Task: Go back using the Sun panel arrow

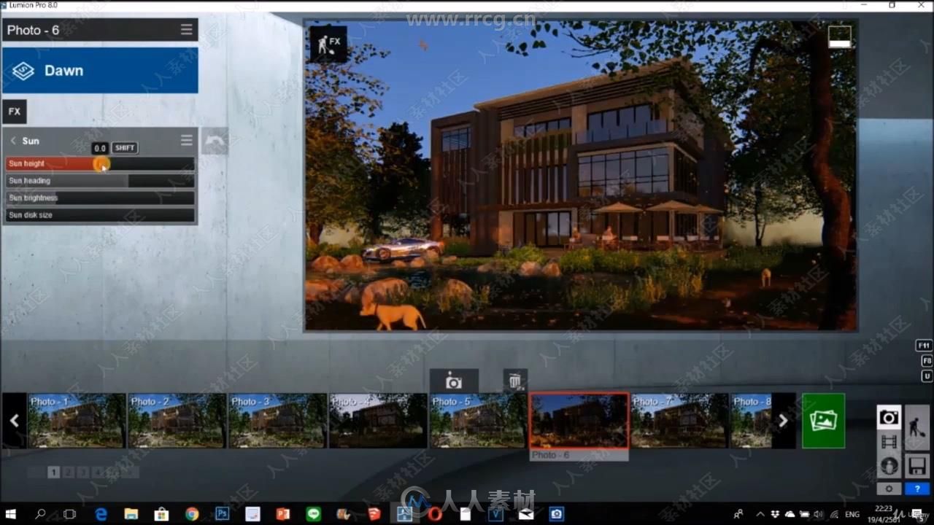Action: (13, 141)
